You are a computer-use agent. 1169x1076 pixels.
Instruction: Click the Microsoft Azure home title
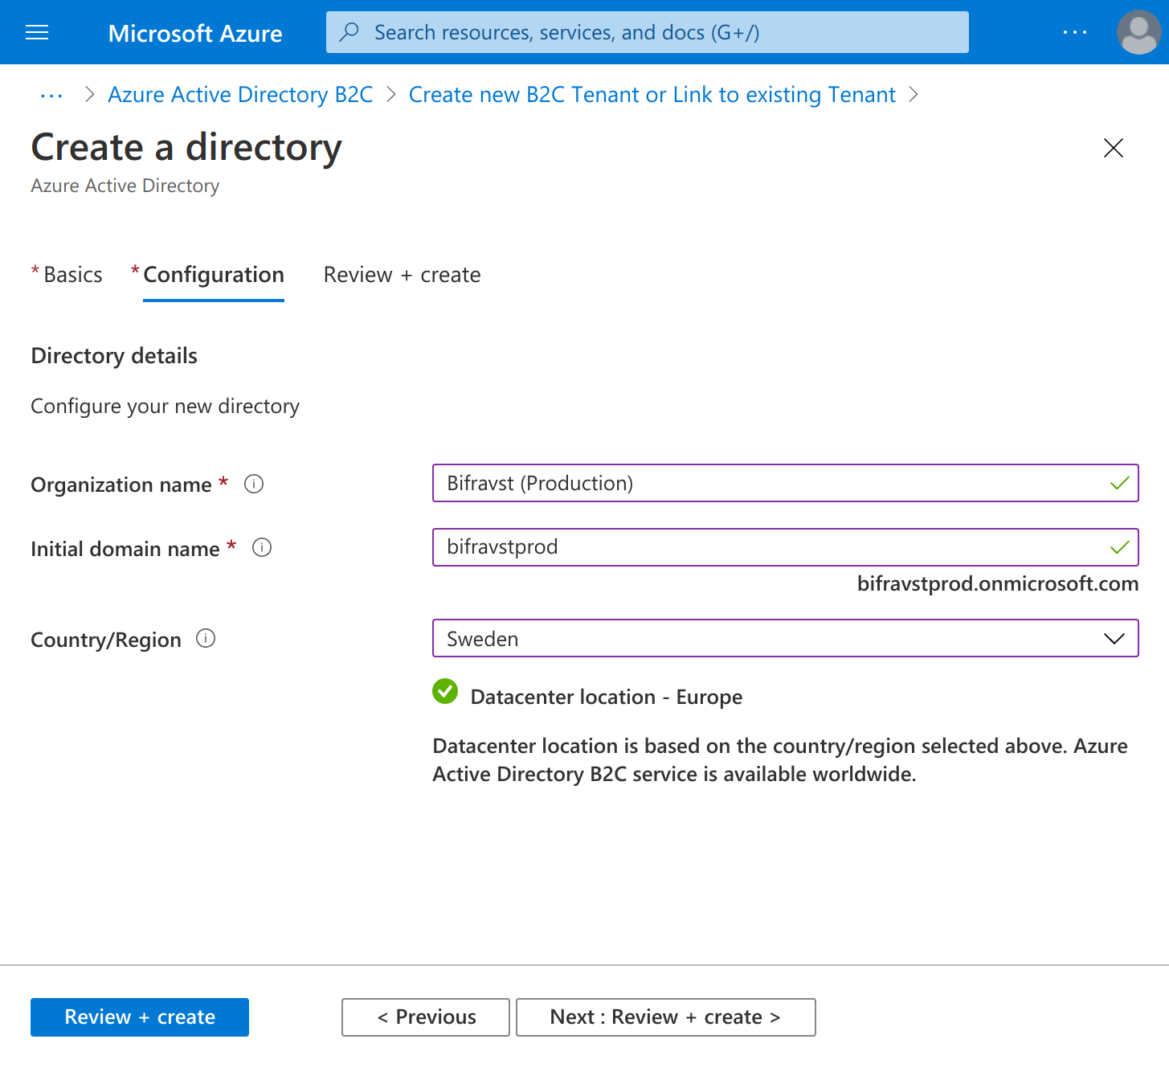point(195,33)
